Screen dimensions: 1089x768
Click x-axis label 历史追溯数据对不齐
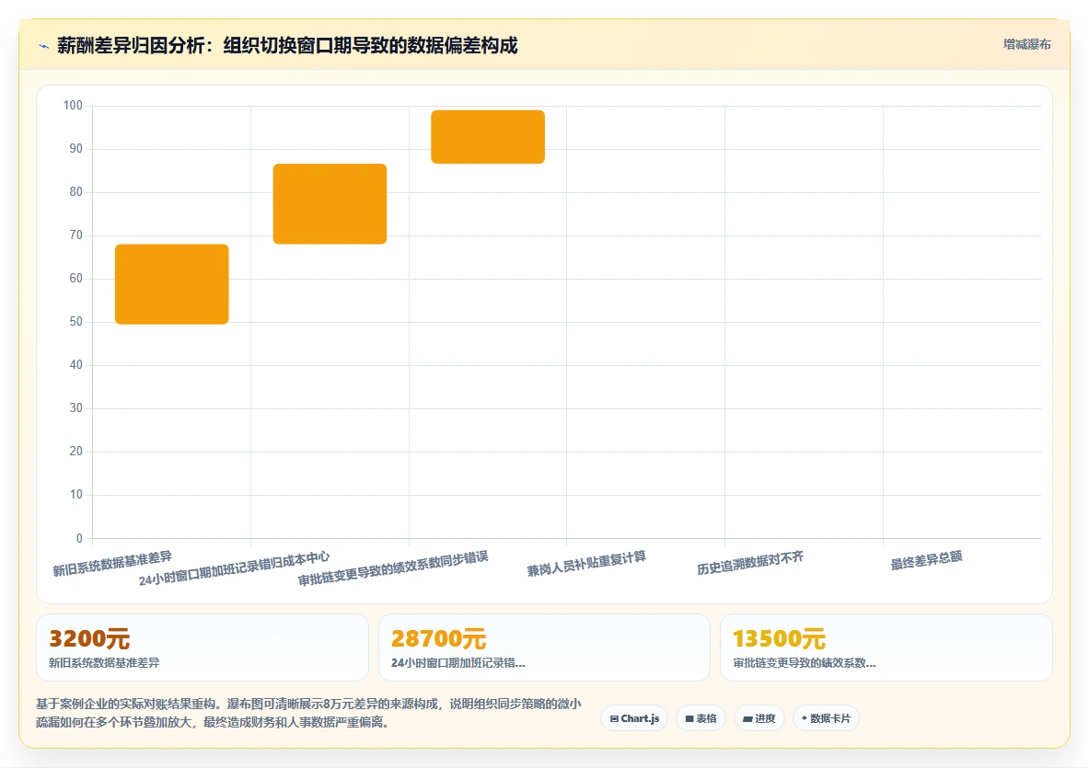tap(750, 563)
